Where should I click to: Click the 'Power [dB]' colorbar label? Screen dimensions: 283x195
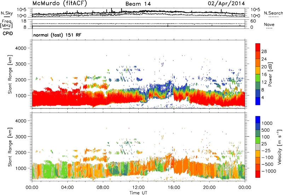(270, 74)
